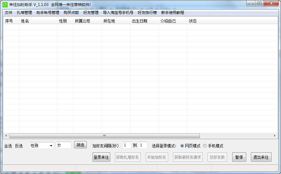This screenshot has height=174, width=281.
Task: Click the horizontal scrollbar left arrow
Action: pyautogui.click(x=6, y=136)
